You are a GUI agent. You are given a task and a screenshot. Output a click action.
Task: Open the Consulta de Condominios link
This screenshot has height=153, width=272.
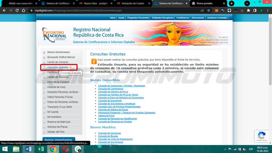pyautogui.click(x=111, y=89)
